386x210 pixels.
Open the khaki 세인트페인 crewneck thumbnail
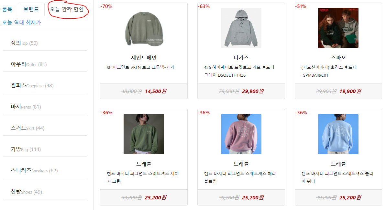point(144,28)
